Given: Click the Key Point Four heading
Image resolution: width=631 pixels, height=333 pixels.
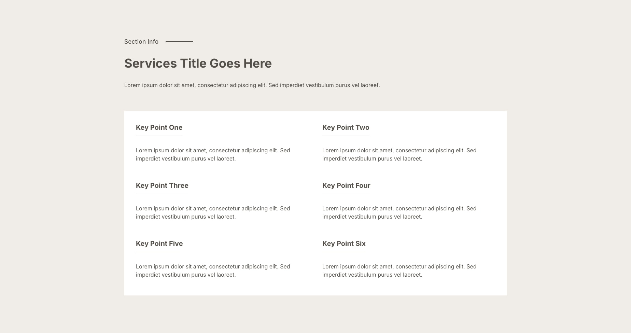Looking at the screenshot, I should point(346,185).
